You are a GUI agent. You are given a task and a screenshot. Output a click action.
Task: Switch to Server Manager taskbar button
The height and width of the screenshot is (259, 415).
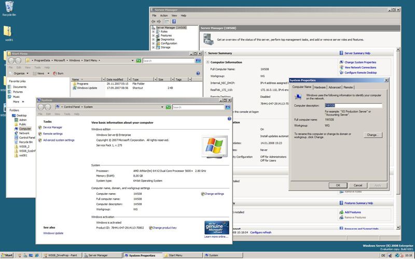(102, 255)
